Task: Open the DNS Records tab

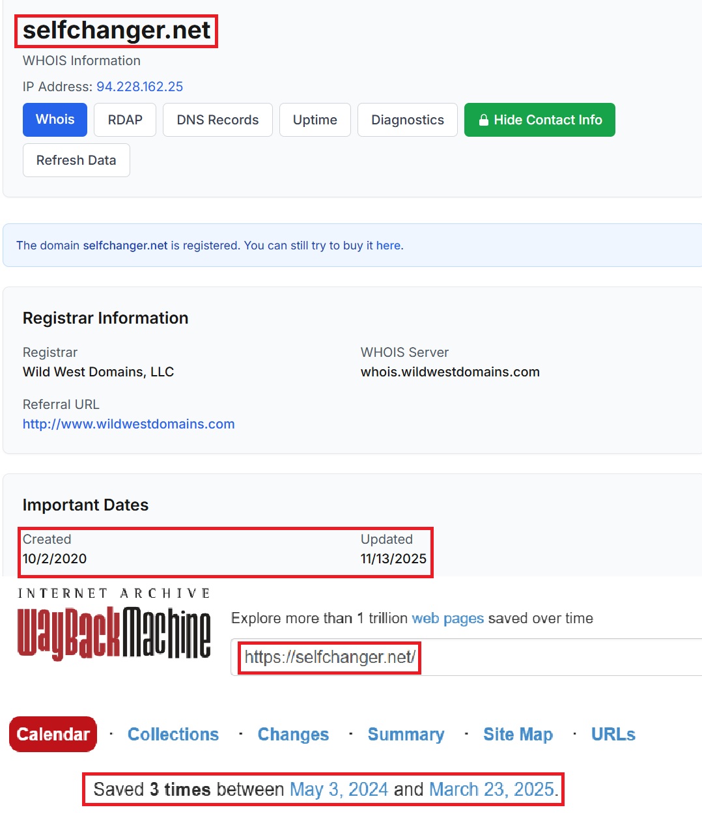Action: (218, 120)
